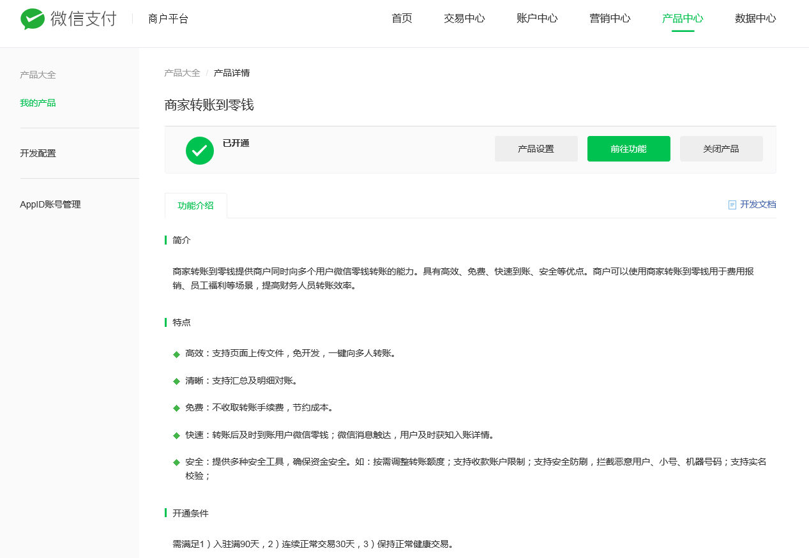Click the WeChat Pay logo icon
The width and height of the screenshot is (809, 558).
pos(33,19)
